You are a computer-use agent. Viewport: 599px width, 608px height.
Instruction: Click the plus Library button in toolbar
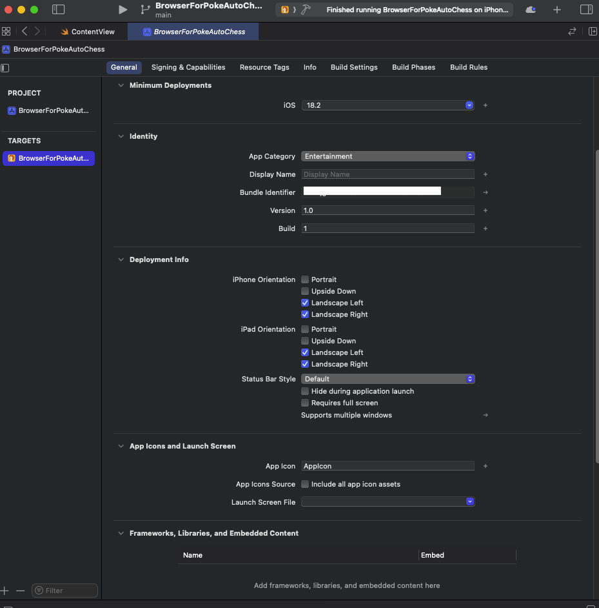pyautogui.click(x=557, y=10)
